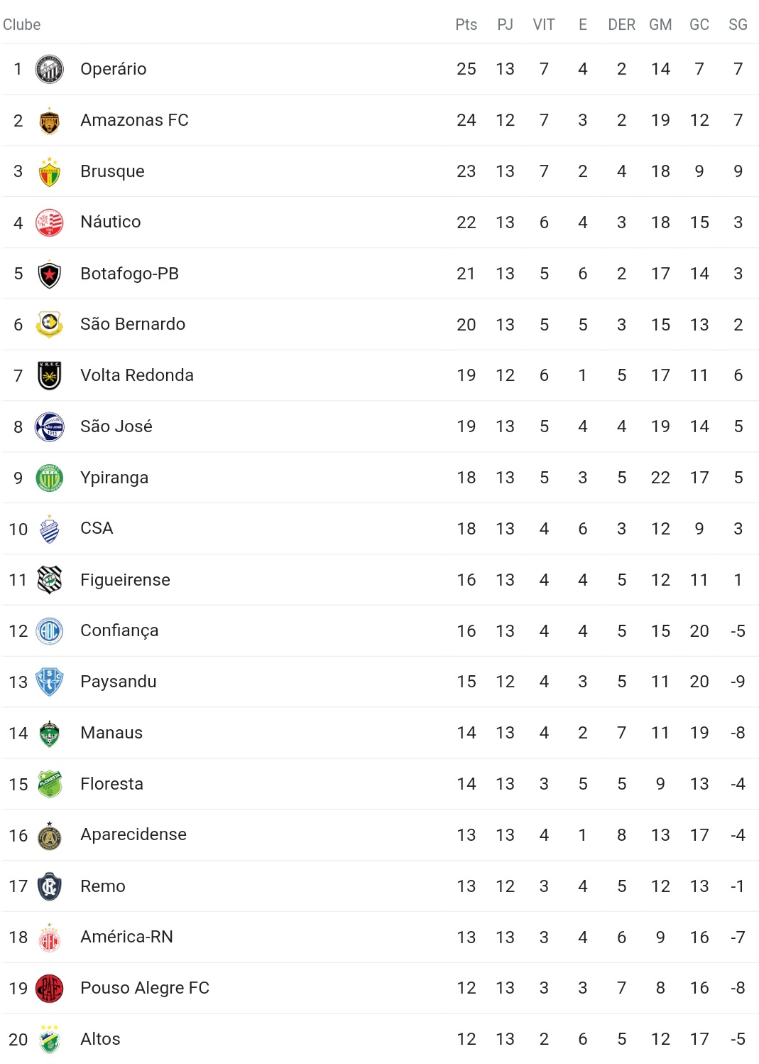The width and height of the screenshot is (759, 1064).
Task: Click the Pts column header
Action: pos(466,25)
